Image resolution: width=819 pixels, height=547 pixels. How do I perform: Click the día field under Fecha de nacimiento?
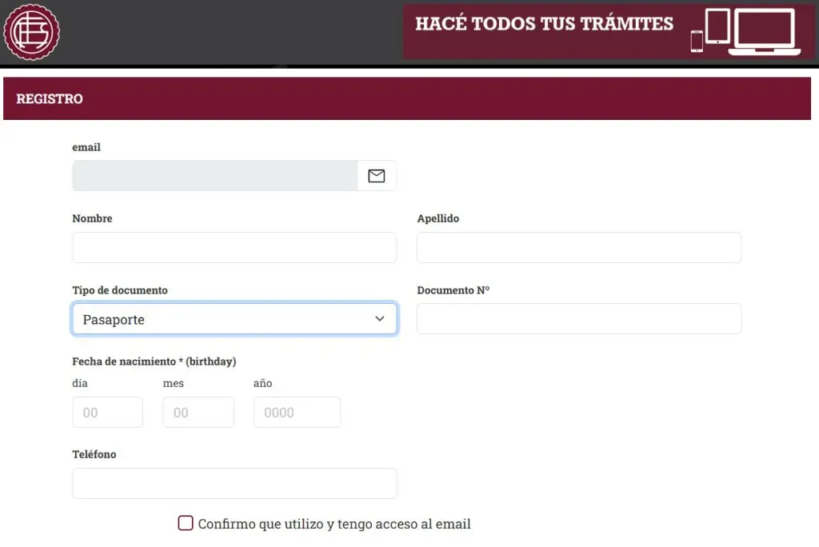click(107, 412)
